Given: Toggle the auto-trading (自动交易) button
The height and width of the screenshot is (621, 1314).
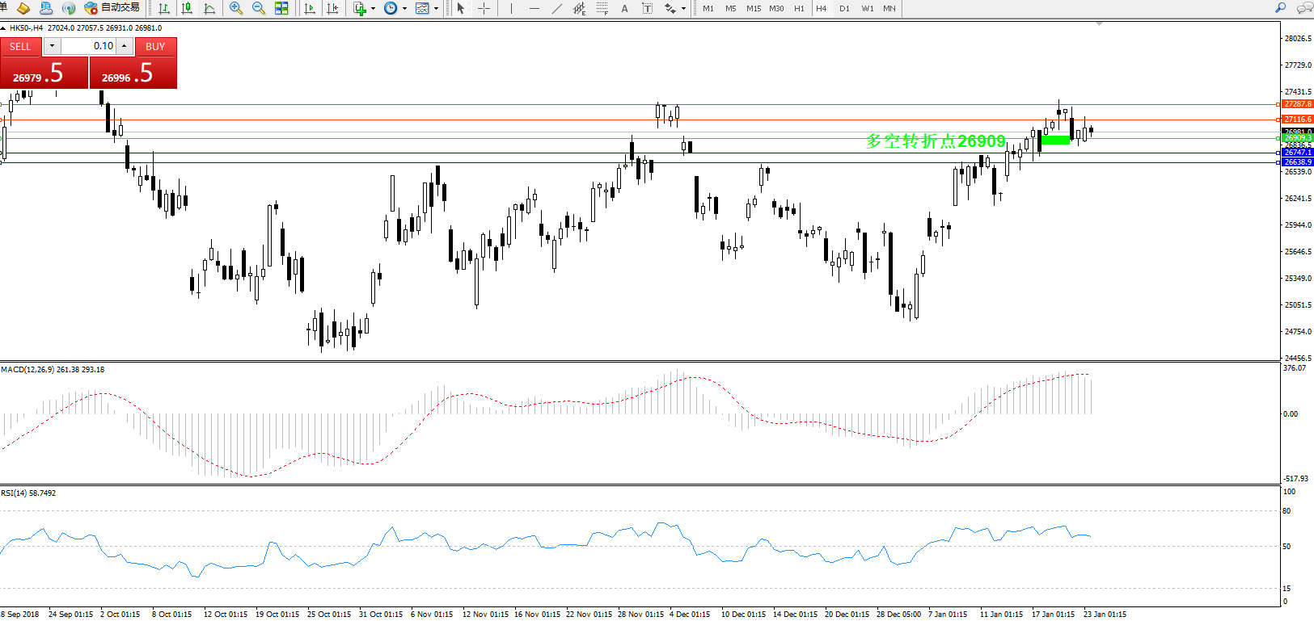Looking at the screenshot, I should [x=112, y=8].
